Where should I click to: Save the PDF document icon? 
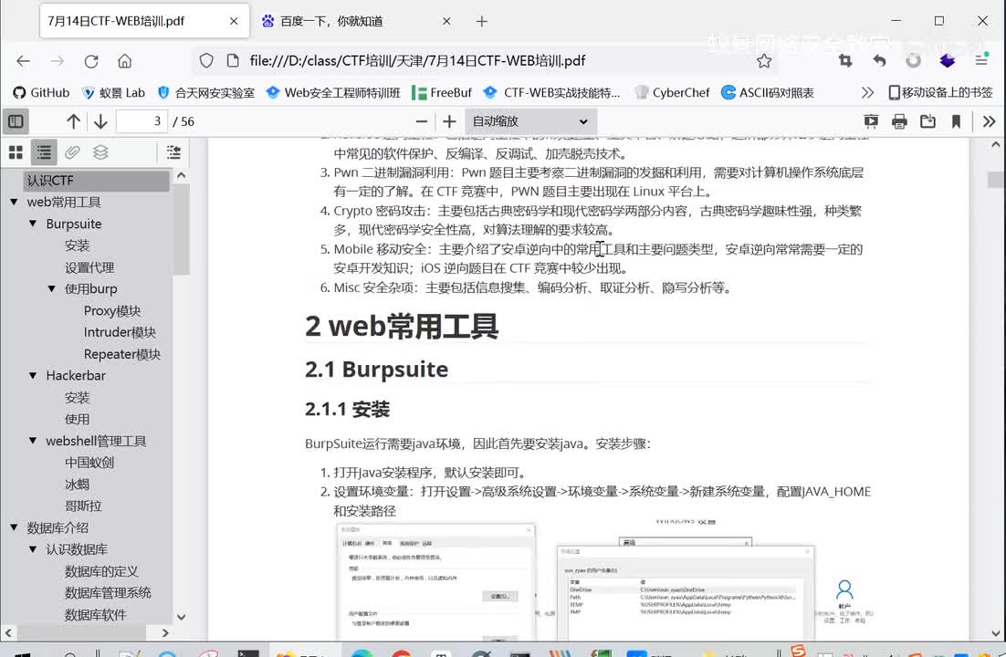coord(927,121)
